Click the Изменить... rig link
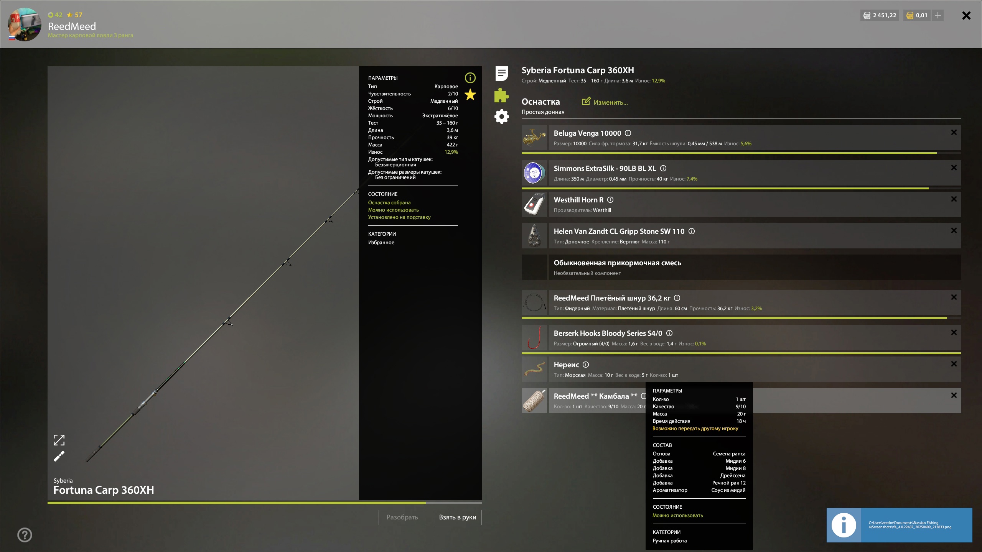This screenshot has height=552, width=982. [x=610, y=102]
